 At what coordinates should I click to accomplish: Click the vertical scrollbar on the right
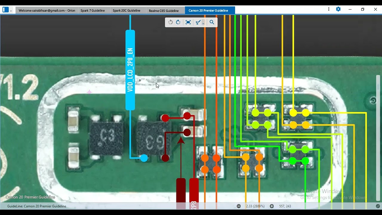(378, 137)
